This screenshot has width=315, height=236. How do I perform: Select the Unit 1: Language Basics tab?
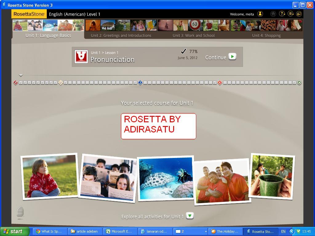pos(48,36)
